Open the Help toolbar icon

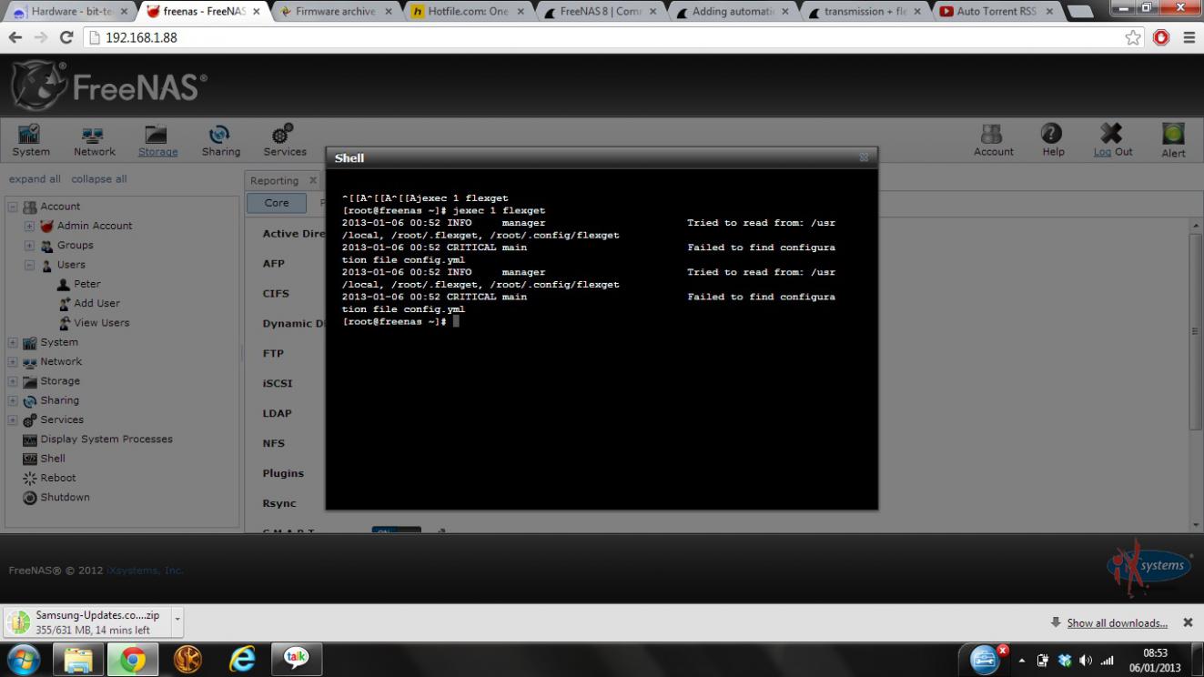[x=1053, y=139]
